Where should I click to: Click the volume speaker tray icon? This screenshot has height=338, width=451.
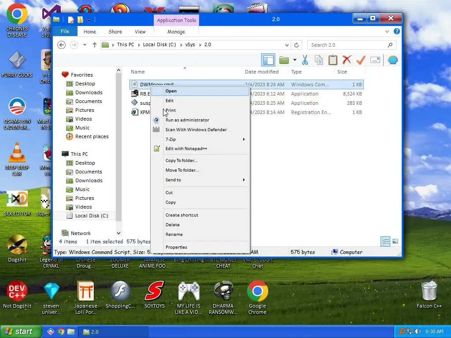418,332
